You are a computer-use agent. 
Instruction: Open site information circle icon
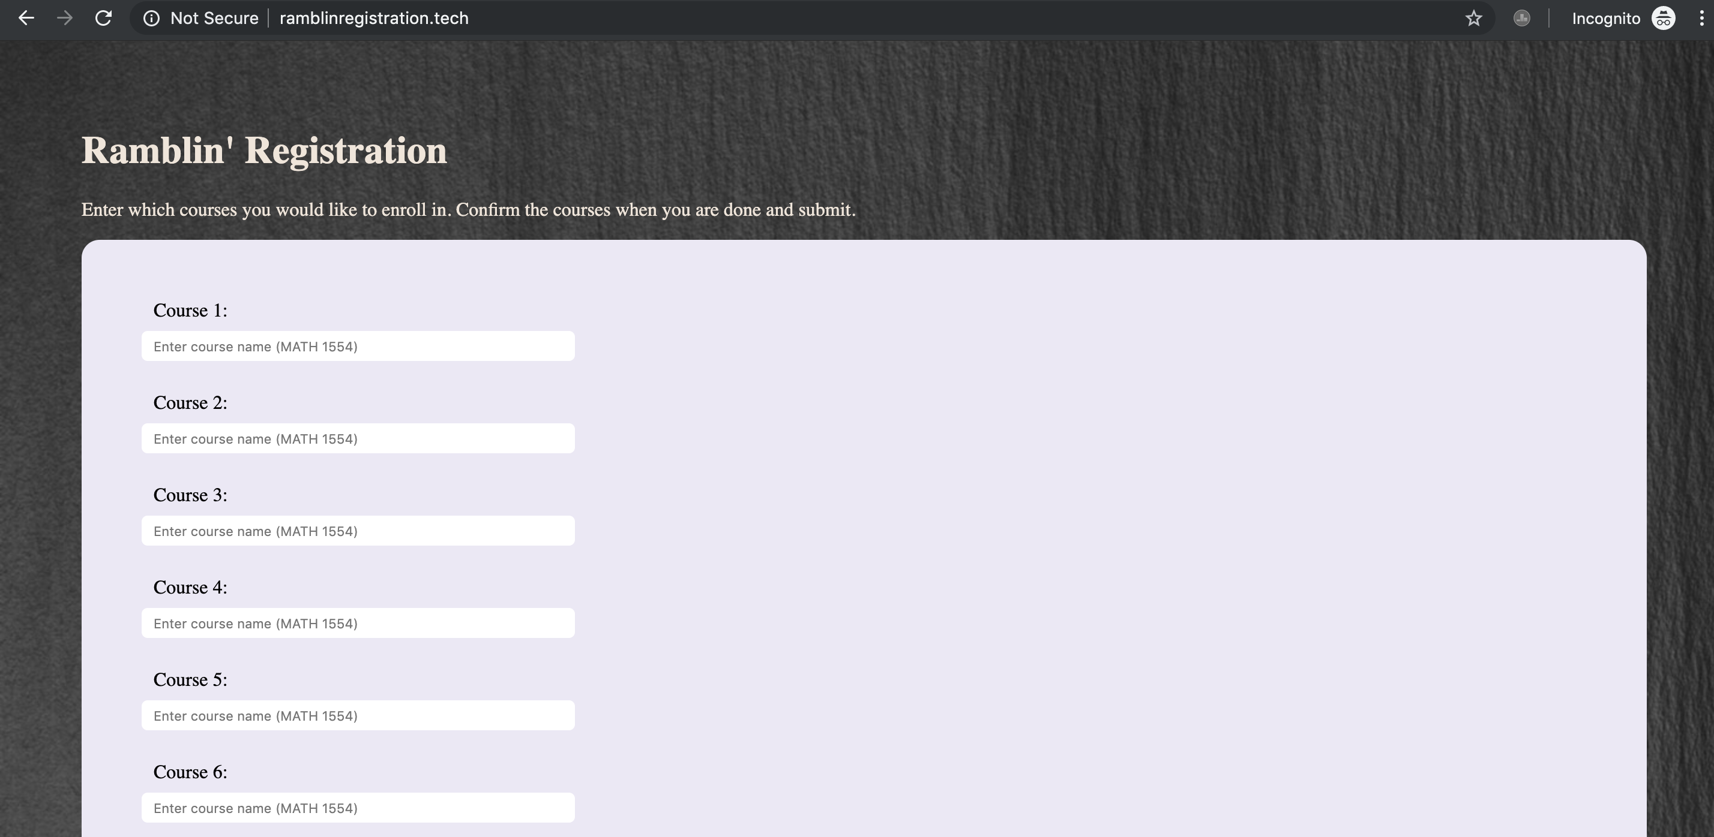152,18
